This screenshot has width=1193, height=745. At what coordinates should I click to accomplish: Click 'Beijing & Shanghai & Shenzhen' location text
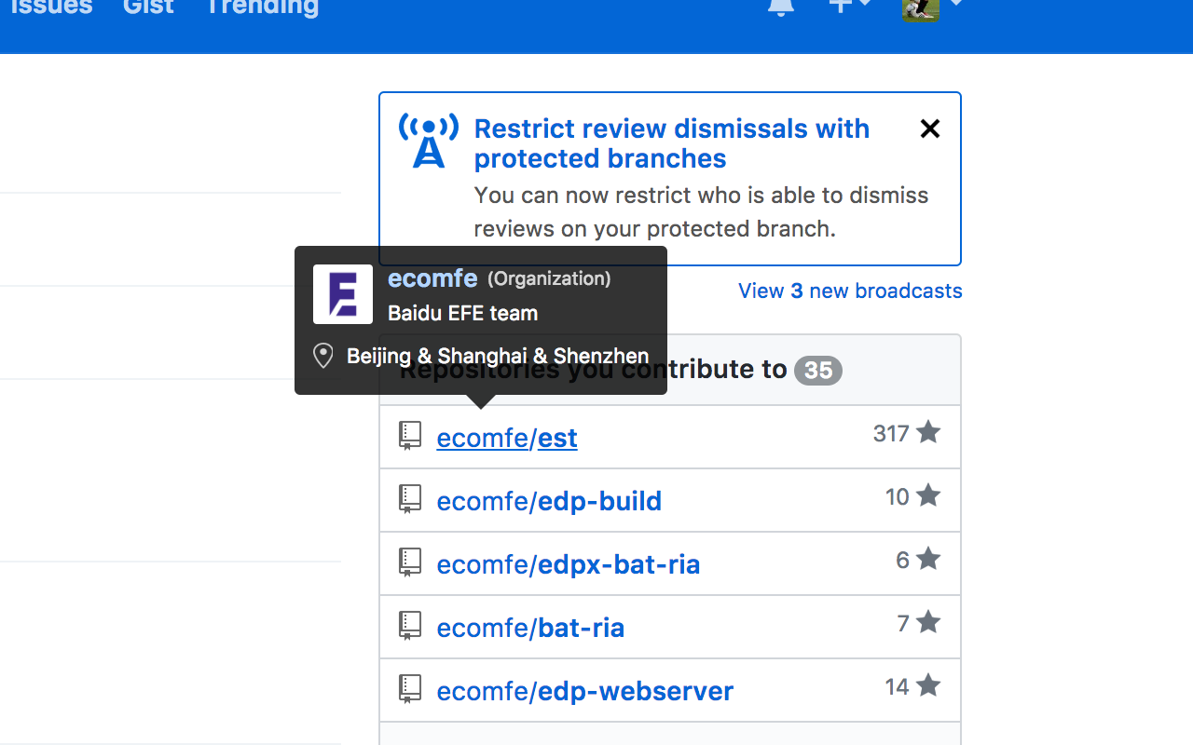(498, 356)
